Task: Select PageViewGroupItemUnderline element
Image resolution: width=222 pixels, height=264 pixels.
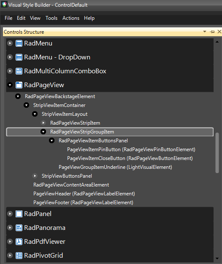Action: point(115,167)
